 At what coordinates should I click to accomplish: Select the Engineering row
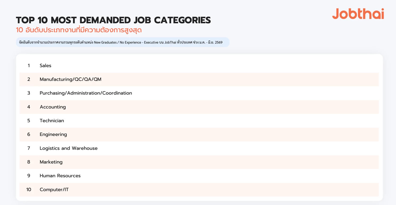click(x=199, y=134)
